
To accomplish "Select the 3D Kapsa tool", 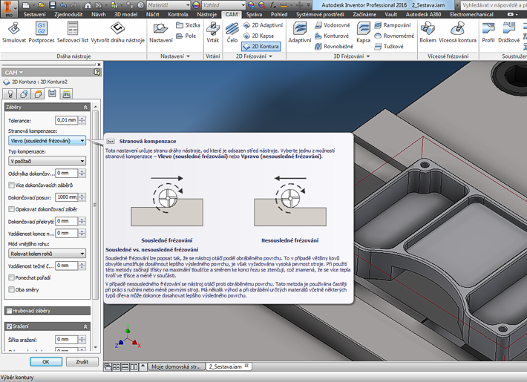I will [363, 32].
